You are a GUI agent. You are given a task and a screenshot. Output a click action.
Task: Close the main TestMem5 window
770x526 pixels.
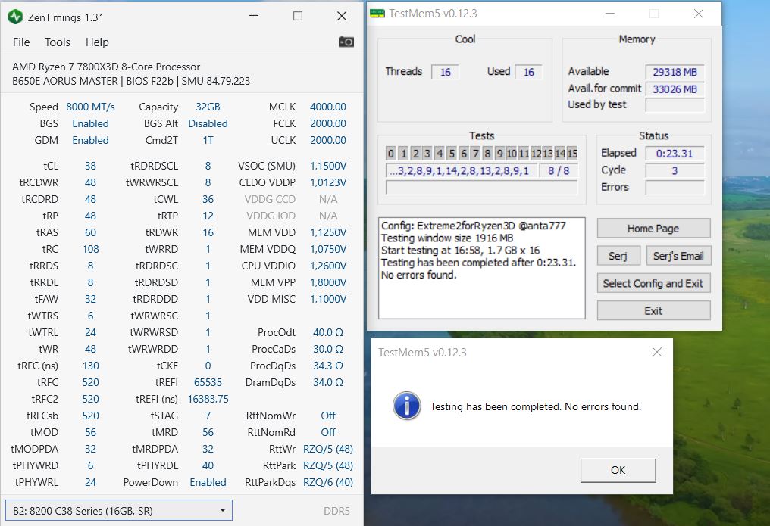[698, 14]
